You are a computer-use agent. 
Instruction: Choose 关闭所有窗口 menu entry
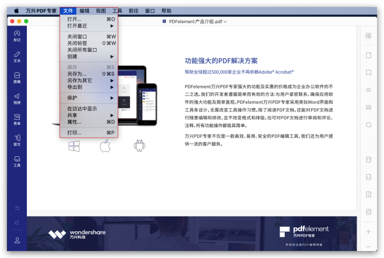[x=89, y=50]
